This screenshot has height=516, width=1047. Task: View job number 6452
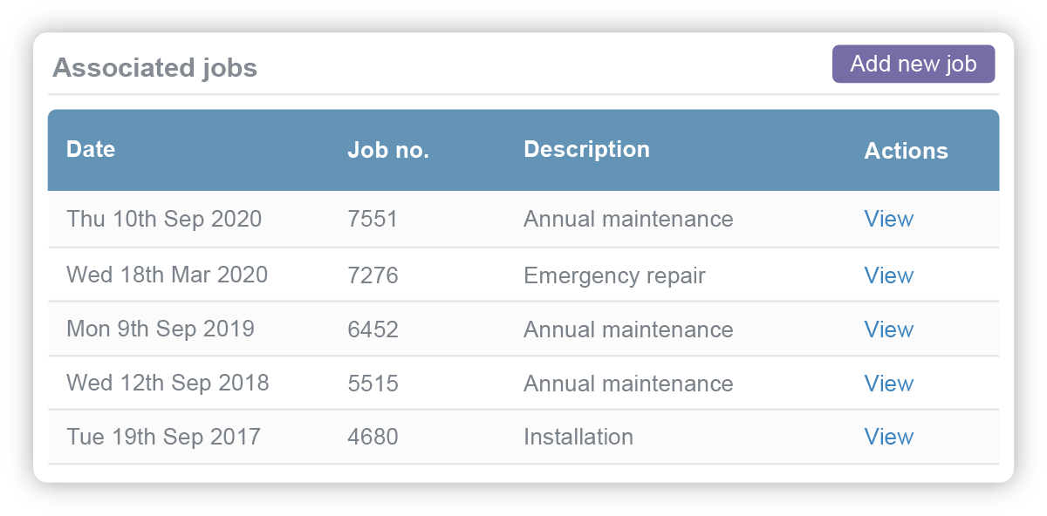pos(888,329)
